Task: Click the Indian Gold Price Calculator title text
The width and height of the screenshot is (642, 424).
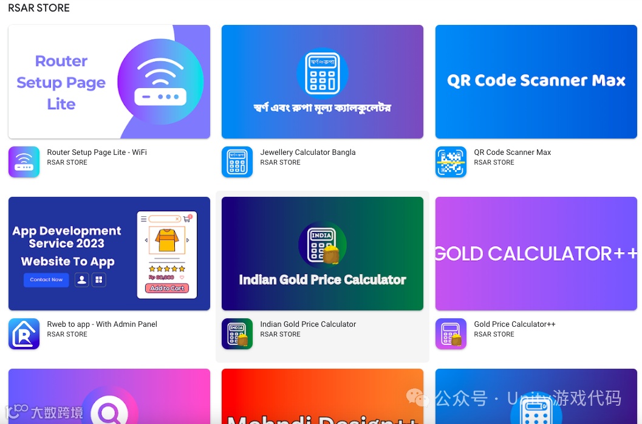Action: coord(308,324)
